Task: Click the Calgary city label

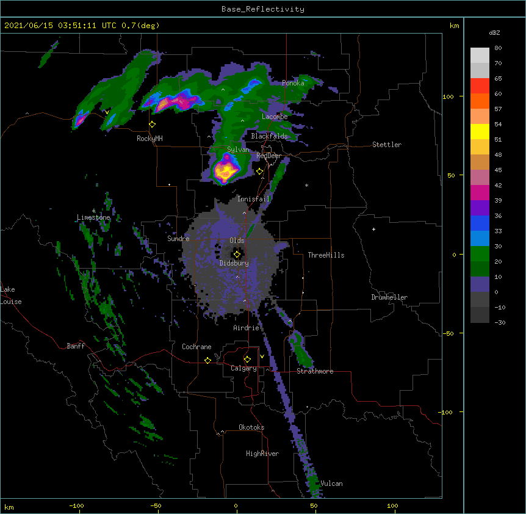Action: tap(243, 368)
